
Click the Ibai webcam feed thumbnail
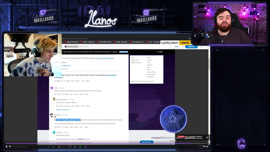pyautogui.click(x=229, y=24)
